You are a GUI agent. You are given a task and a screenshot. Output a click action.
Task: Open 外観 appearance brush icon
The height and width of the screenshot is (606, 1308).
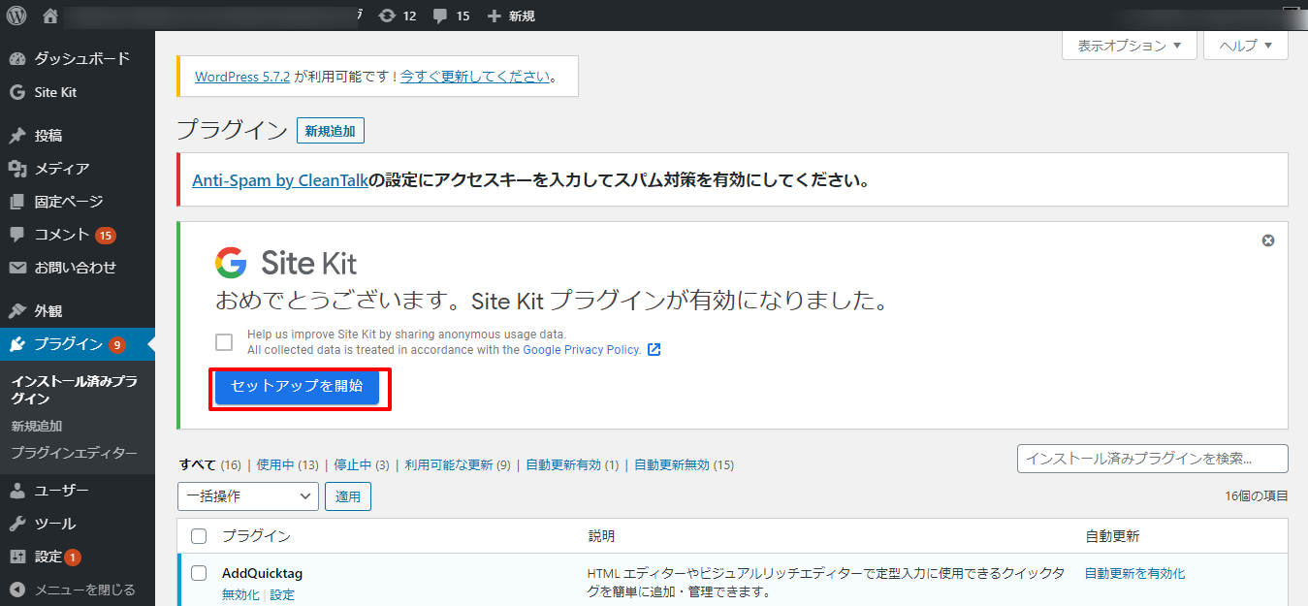click(x=17, y=311)
